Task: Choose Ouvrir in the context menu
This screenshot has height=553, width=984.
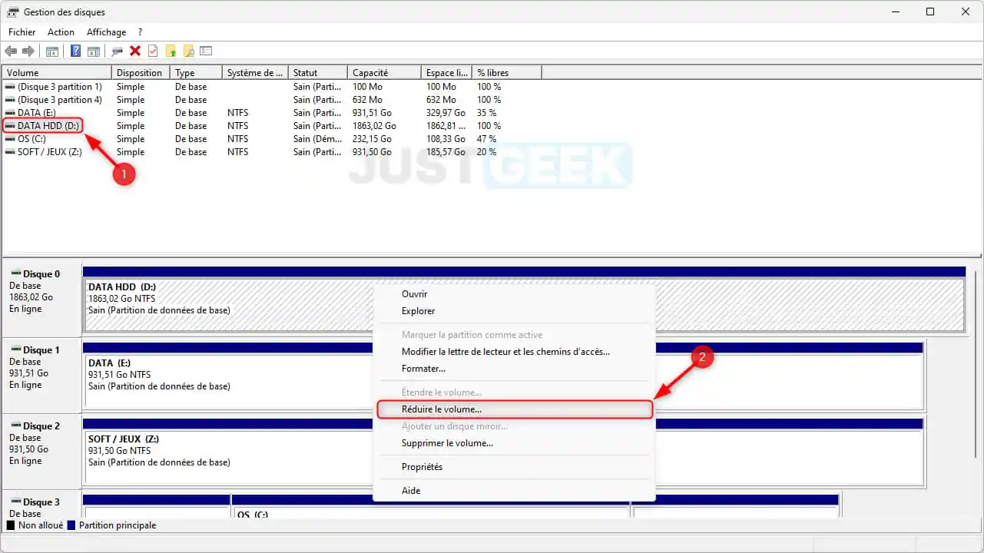Action: click(514, 294)
